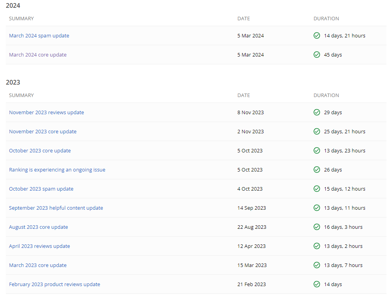Open the November 2023 reviews update link
Viewport: 390px width, 297px height.
(x=46, y=112)
